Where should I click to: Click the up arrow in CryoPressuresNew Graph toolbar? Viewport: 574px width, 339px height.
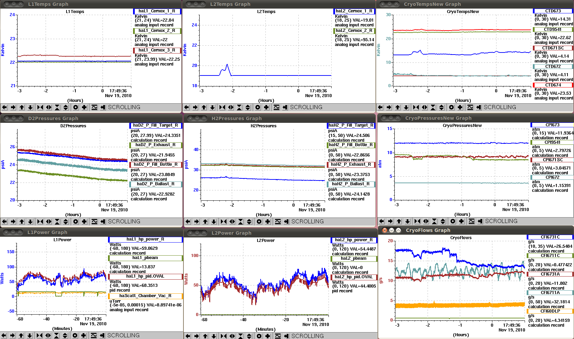click(399, 221)
